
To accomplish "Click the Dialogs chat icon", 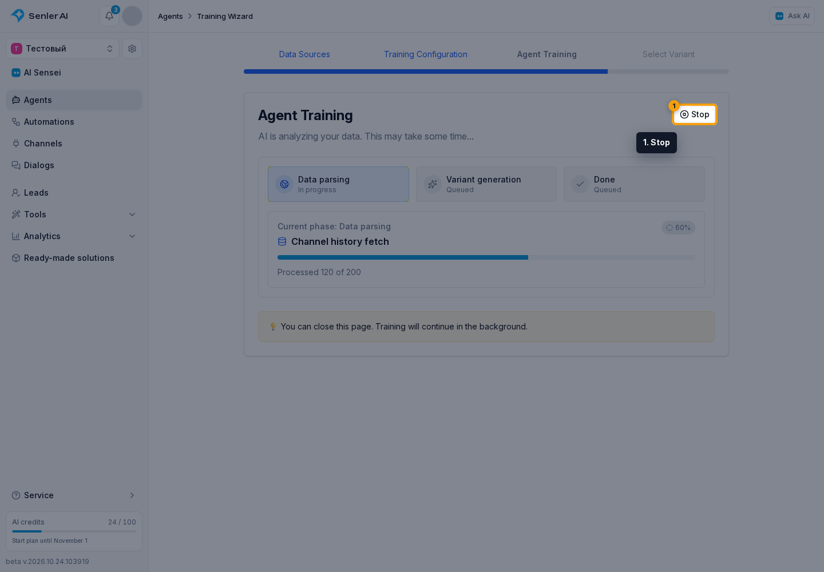I will pyautogui.click(x=16, y=165).
